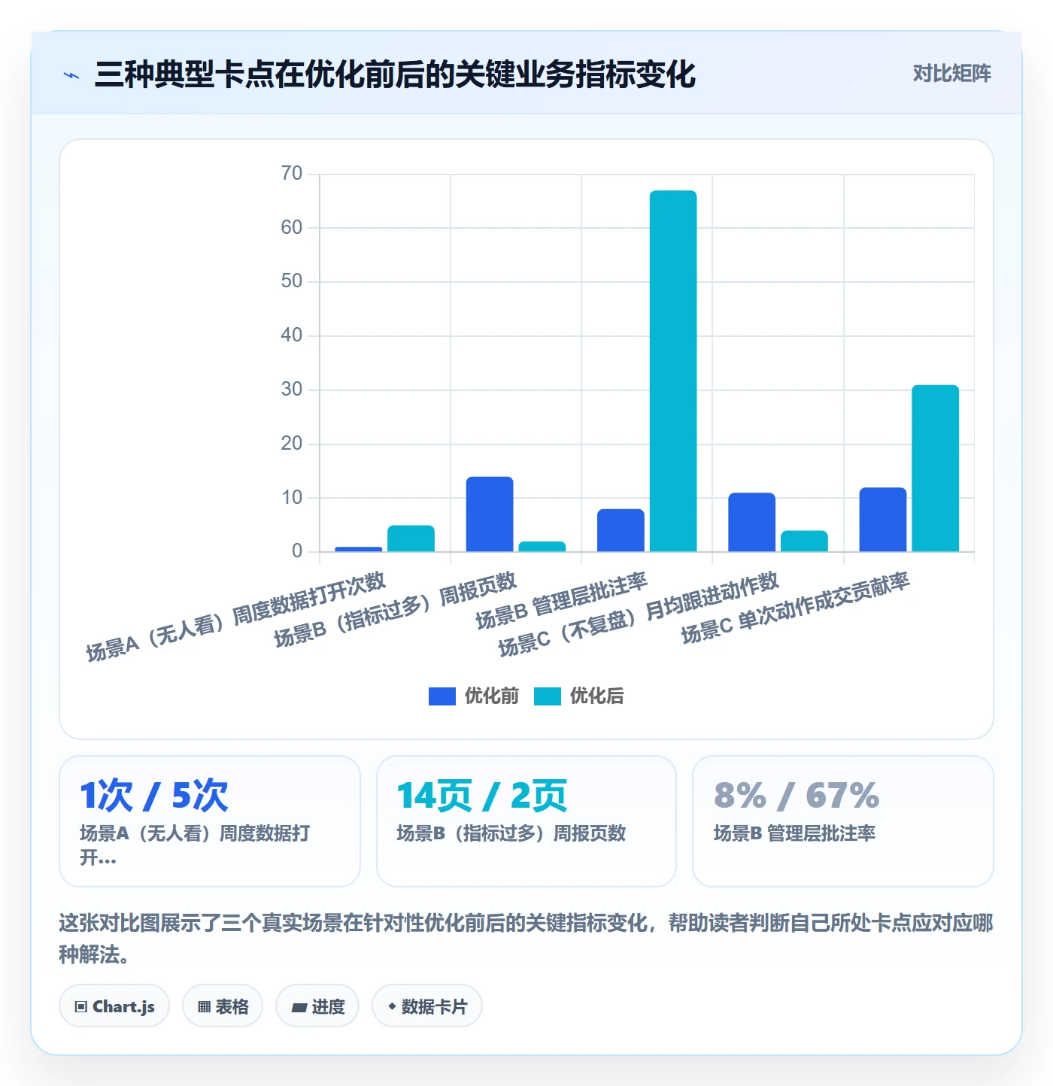Click the lightning bolt icon beside the title
Image resolution: width=1053 pixels, height=1086 pixels.
click(71, 75)
